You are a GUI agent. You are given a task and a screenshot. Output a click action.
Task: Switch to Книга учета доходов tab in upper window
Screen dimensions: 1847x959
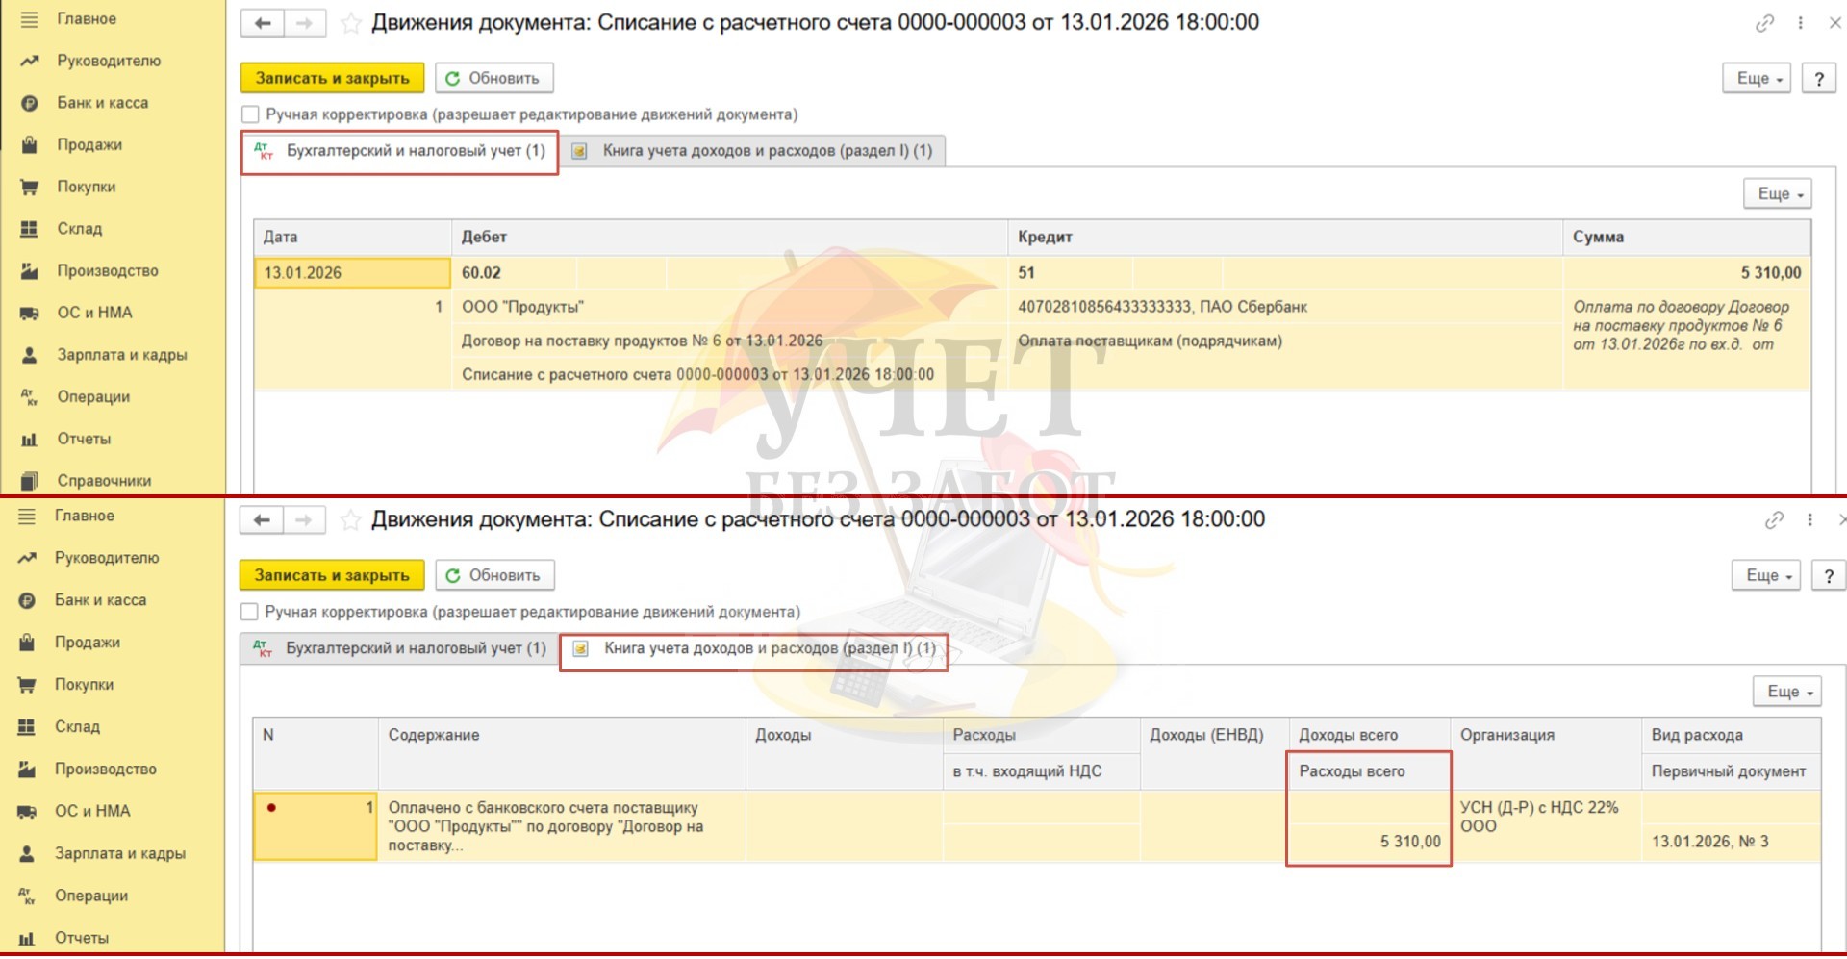(x=755, y=151)
